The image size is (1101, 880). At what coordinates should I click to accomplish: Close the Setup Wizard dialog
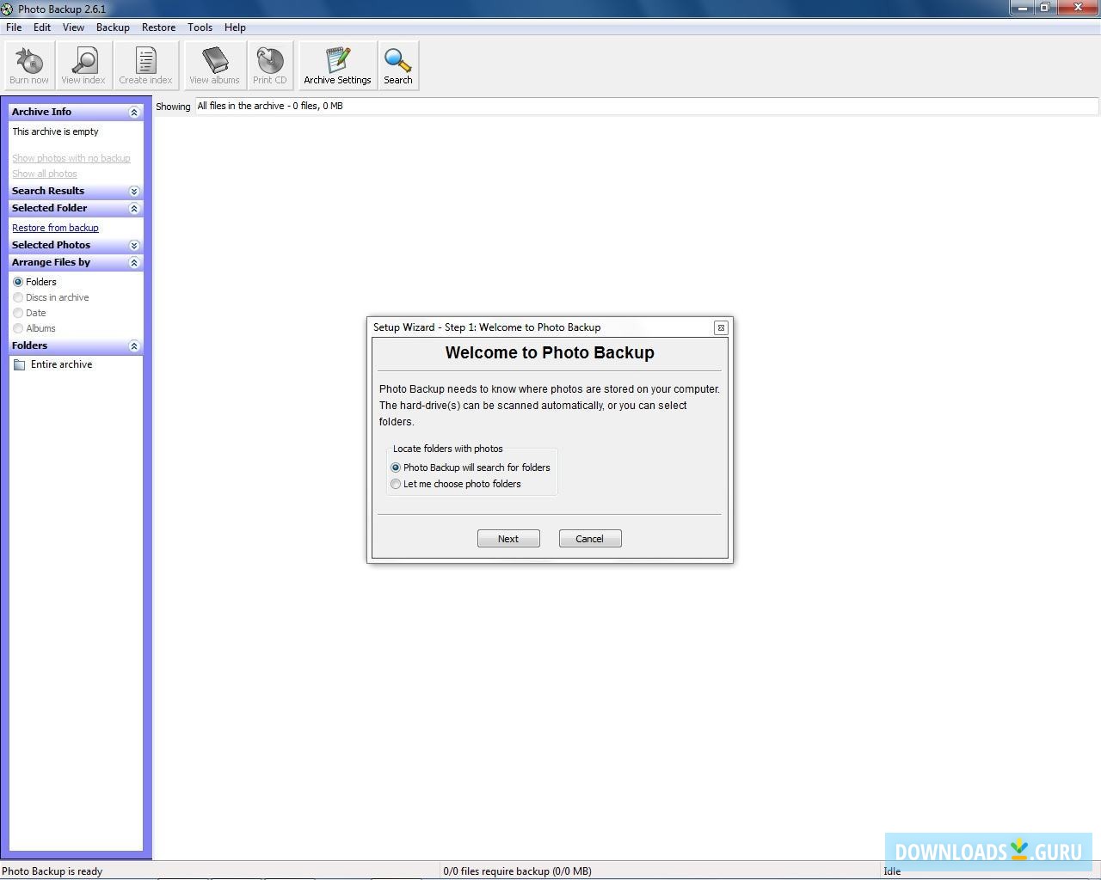[721, 327]
